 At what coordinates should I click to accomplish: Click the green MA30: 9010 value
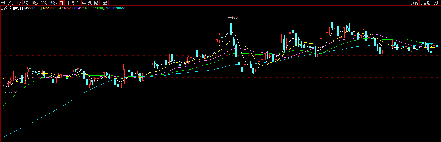[95, 8]
